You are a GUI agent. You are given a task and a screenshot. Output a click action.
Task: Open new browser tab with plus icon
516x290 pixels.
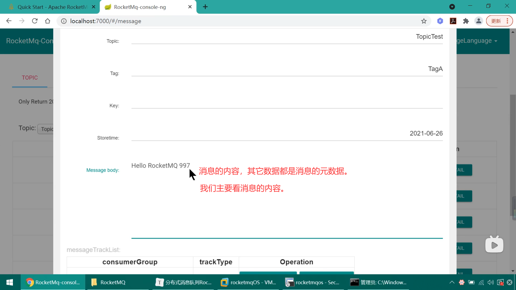tap(205, 7)
